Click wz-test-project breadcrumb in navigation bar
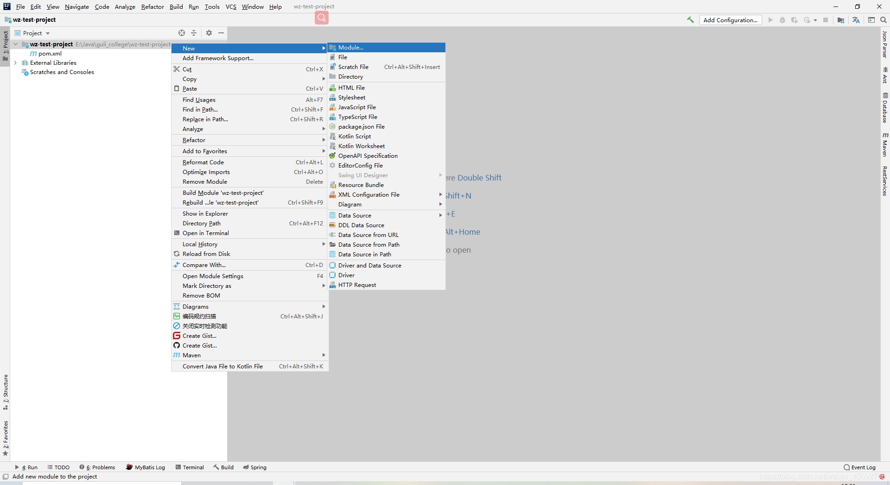The width and height of the screenshot is (890, 485). coord(30,20)
